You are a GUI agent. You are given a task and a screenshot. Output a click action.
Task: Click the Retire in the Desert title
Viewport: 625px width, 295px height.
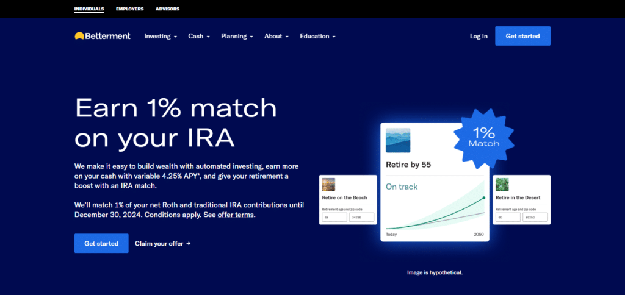pos(518,197)
